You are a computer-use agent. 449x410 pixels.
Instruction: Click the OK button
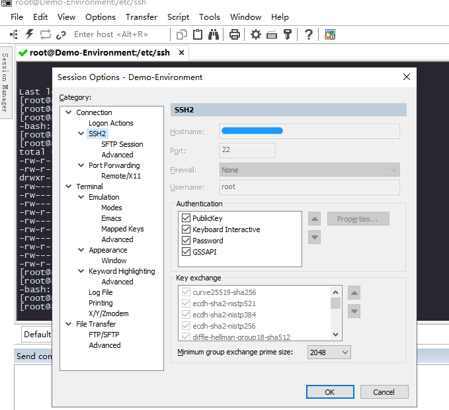click(x=329, y=391)
